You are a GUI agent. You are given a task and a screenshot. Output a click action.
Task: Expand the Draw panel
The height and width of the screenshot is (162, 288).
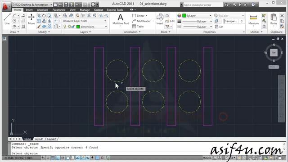[14, 32]
